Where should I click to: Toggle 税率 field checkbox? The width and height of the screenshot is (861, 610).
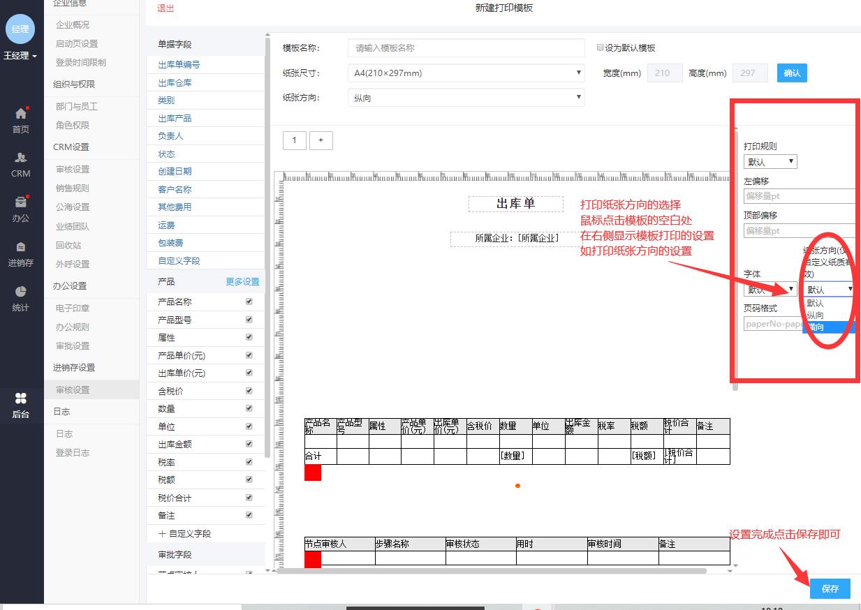[249, 462]
